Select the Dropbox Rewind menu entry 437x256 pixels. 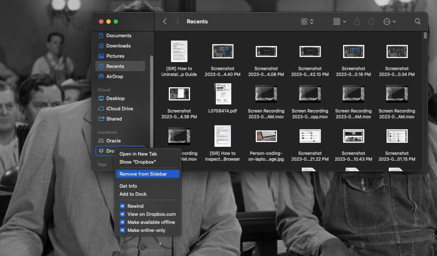(x=148, y=206)
